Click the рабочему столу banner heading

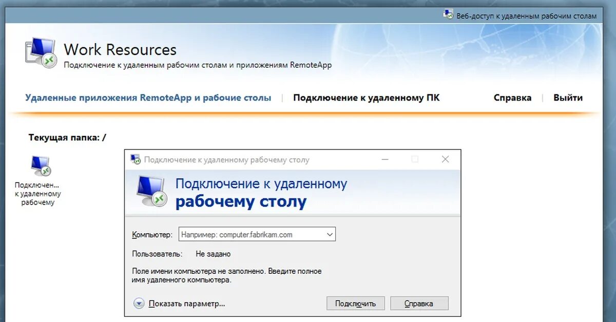(241, 202)
